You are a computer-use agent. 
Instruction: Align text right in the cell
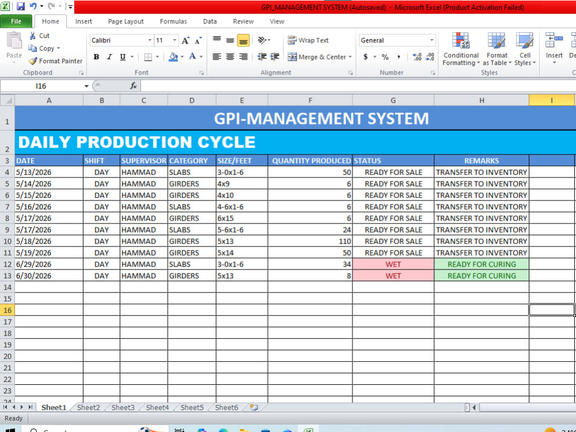(x=243, y=56)
